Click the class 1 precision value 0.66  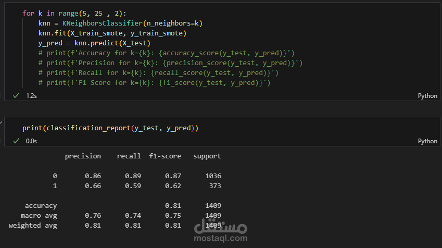click(93, 185)
